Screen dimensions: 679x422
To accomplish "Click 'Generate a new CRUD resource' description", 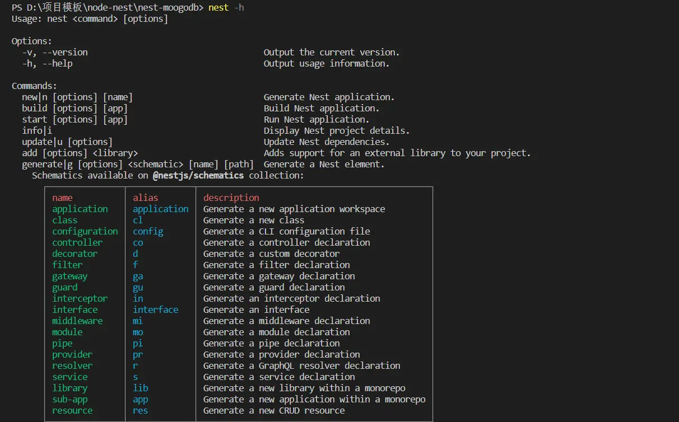I will [x=274, y=410].
